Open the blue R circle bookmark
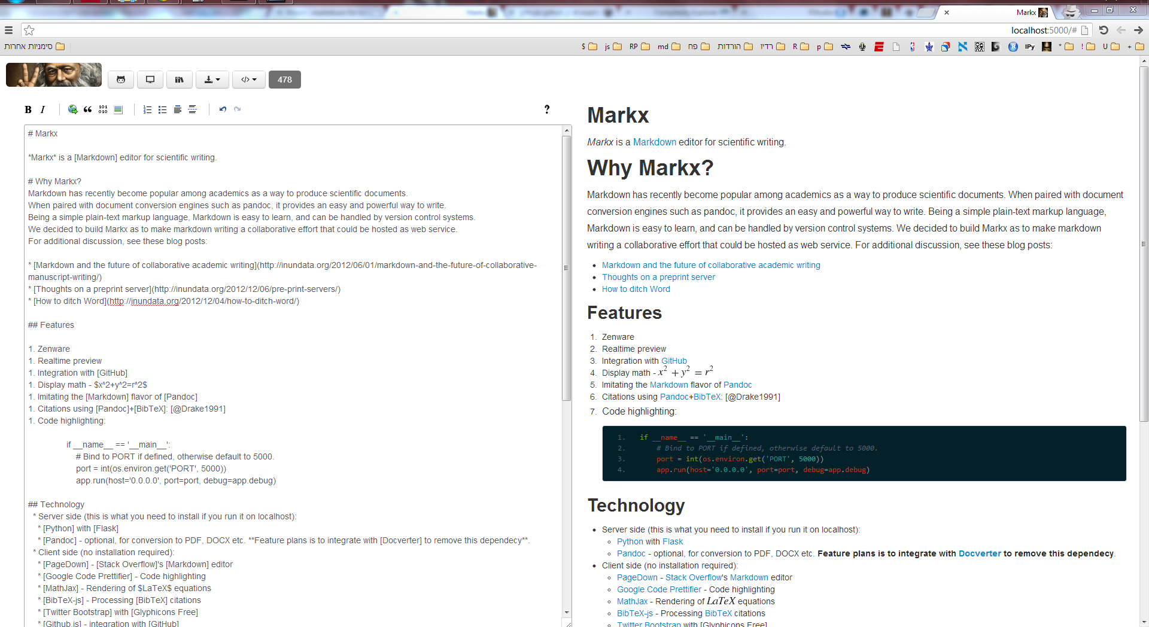The image size is (1149, 627). [x=1013, y=47]
